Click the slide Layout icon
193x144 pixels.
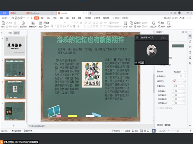coord(41,23)
